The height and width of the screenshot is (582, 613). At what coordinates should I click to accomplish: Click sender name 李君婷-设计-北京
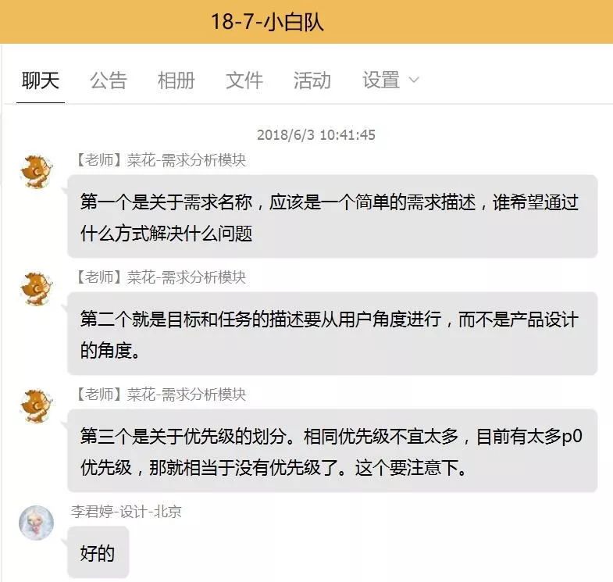pos(126,512)
